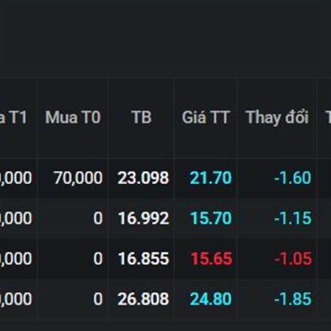Click Mua T0 zero in the 26.808 row

click(98, 300)
